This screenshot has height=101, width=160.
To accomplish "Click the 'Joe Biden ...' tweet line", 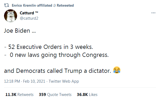I will click(20, 31).
